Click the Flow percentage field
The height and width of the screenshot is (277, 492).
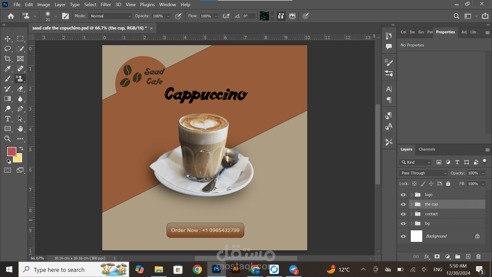pyautogui.click(x=206, y=16)
